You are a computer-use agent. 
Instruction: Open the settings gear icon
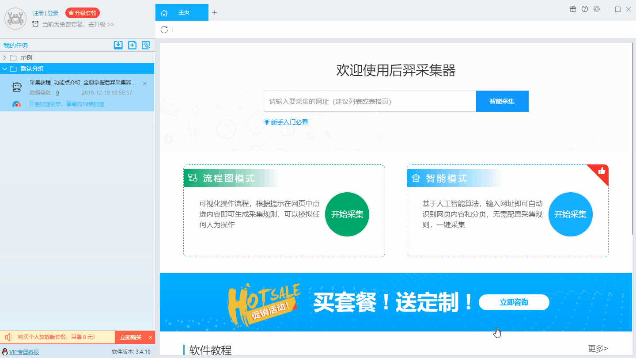click(597, 9)
